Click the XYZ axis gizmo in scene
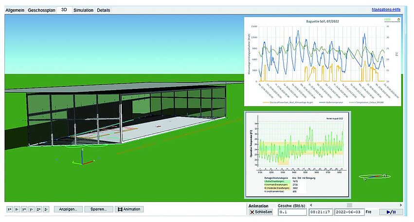This screenshot has width=414, height=222. 81,159
